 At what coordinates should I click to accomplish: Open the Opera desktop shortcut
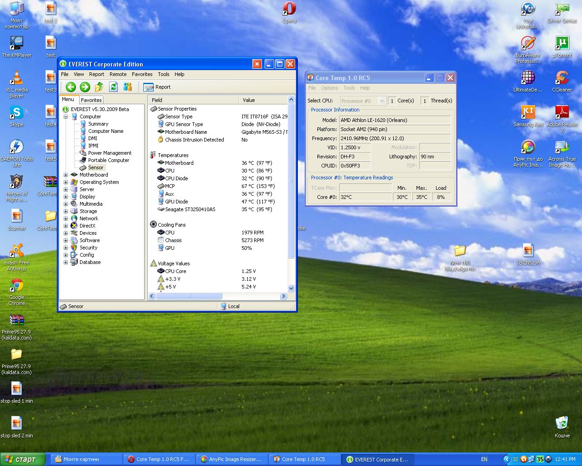point(289,9)
